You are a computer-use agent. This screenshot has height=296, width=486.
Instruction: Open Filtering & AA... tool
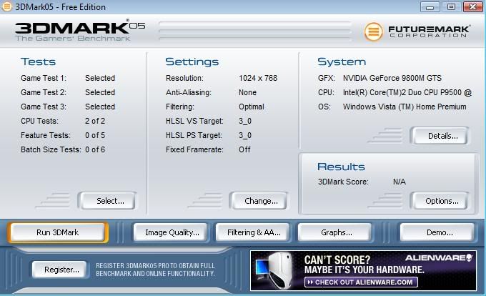coord(252,232)
